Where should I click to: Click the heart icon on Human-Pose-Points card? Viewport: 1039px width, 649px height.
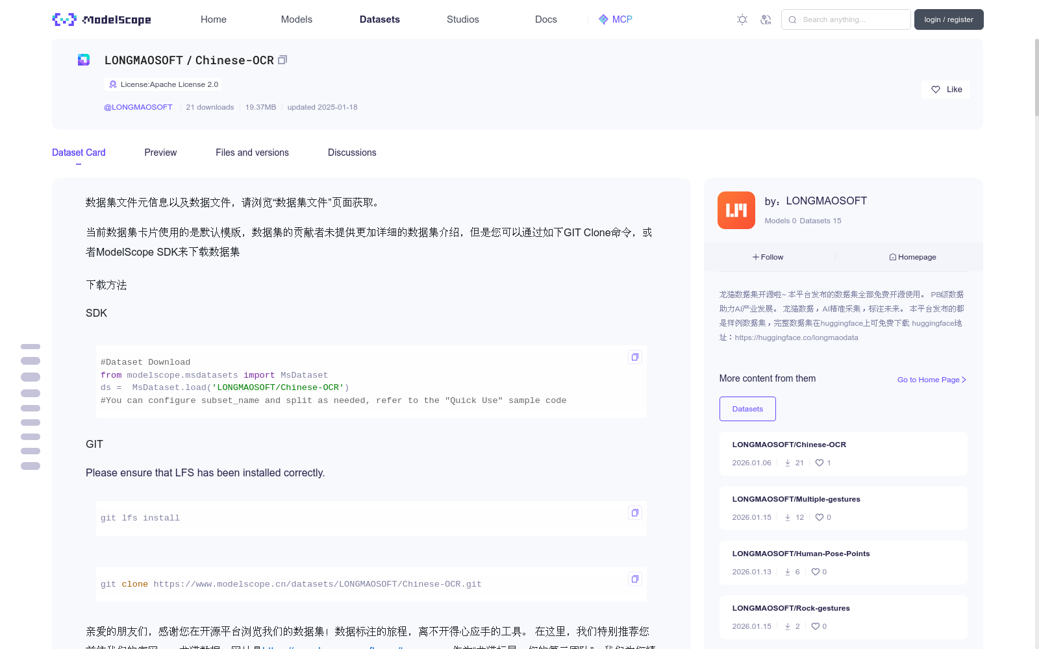point(816,572)
